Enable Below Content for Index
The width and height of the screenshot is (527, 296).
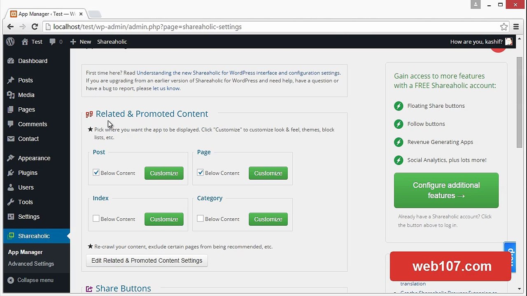tap(96, 219)
